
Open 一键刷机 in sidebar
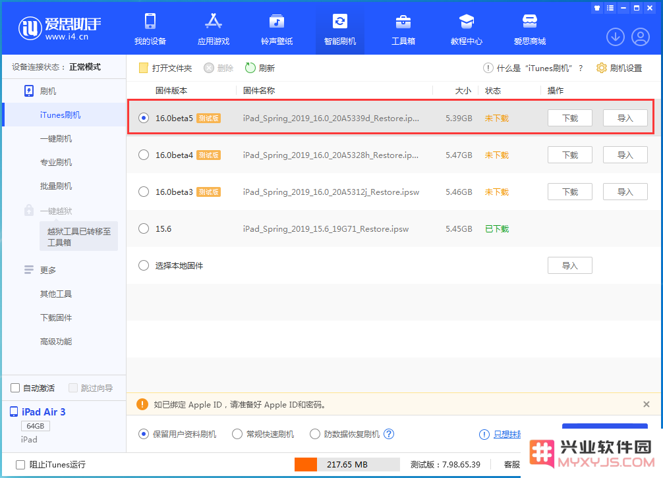56,138
